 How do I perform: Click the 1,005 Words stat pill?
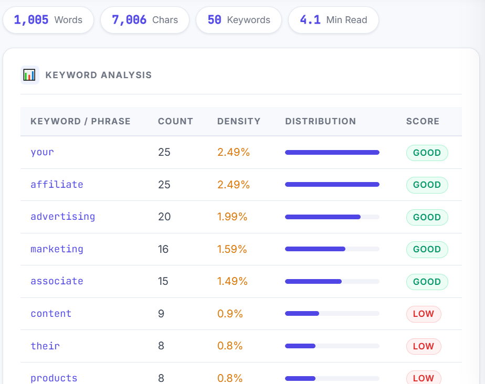(x=48, y=20)
